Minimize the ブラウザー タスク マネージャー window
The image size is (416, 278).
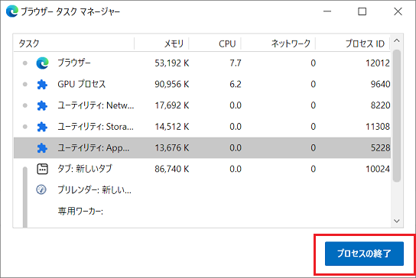click(x=327, y=11)
